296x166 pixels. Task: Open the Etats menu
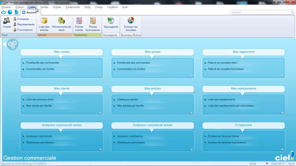[87, 7]
